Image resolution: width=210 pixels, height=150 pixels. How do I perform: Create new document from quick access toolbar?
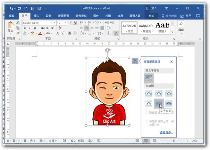(26, 9)
